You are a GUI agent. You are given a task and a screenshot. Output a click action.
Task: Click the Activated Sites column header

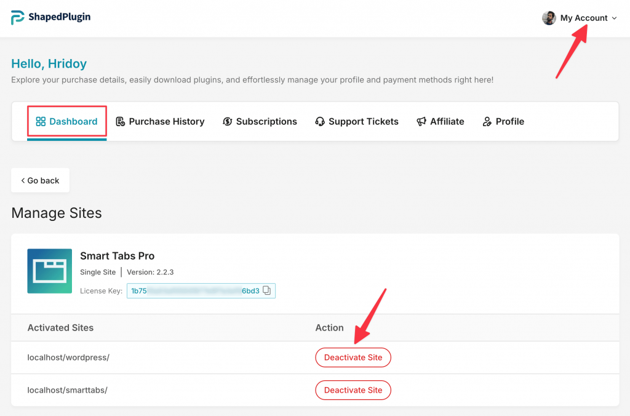click(x=60, y=327)
